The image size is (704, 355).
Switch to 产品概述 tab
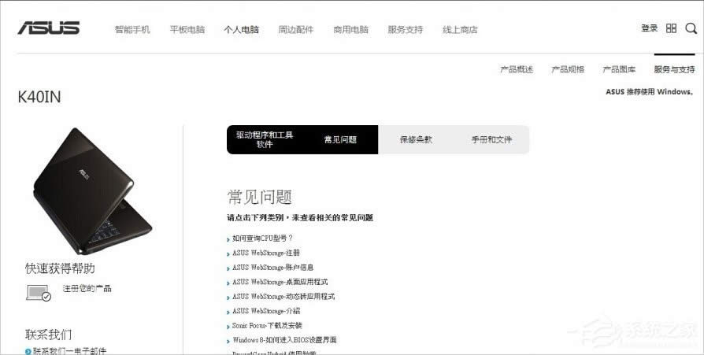[517, 69]
